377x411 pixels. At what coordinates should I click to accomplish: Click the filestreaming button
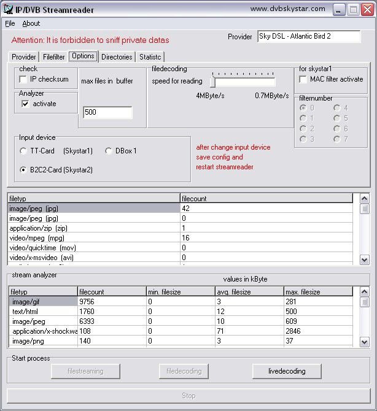(x=85, y=371)
